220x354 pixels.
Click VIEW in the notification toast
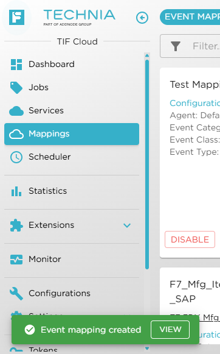pos(170,330)
